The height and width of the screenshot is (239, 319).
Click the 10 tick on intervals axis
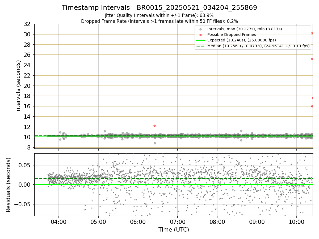(27, 137)
